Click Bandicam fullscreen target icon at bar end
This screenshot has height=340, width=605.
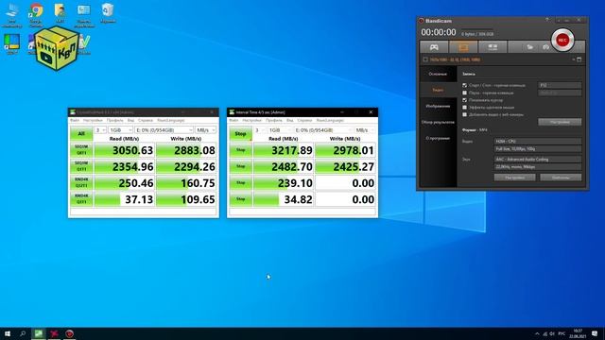(x=579, y=59)
